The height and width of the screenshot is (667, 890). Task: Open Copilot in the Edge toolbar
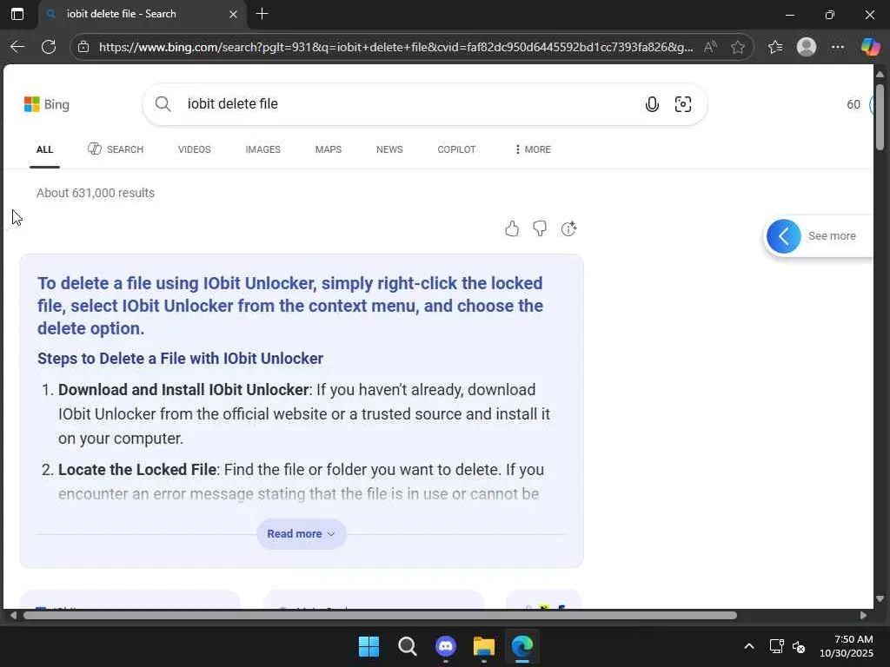[870, 47]
